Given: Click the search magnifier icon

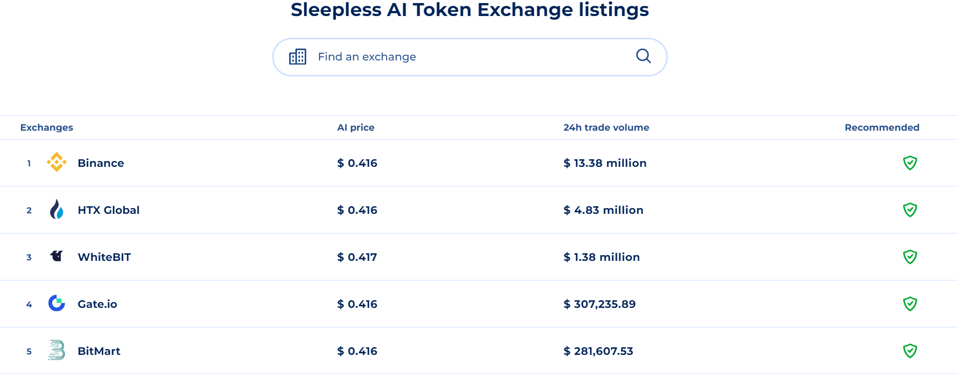Looking at the screenshot, I should pyautogui.click(x=643, y=56).
